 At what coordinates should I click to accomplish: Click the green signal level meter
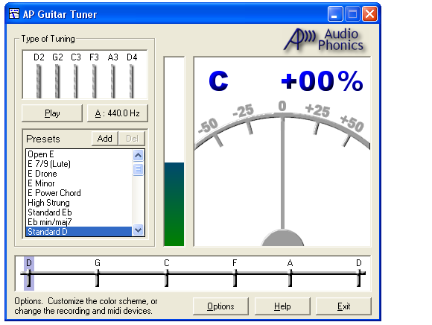click(174, 204)
